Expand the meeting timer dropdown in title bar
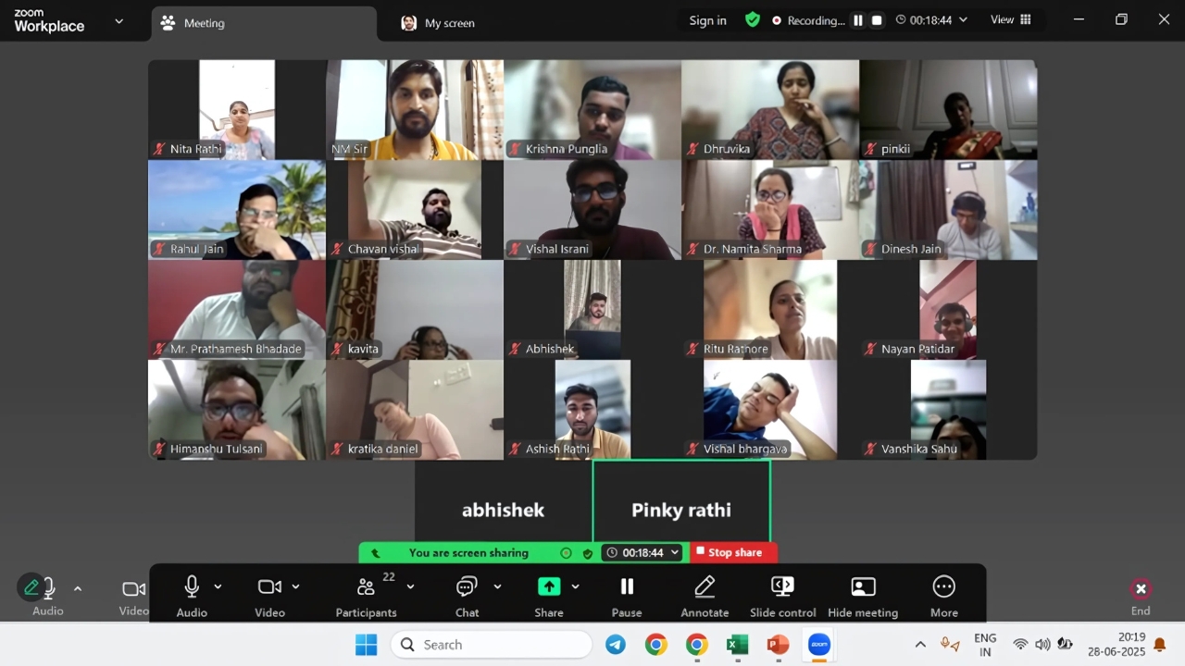 tap(963, 19)
